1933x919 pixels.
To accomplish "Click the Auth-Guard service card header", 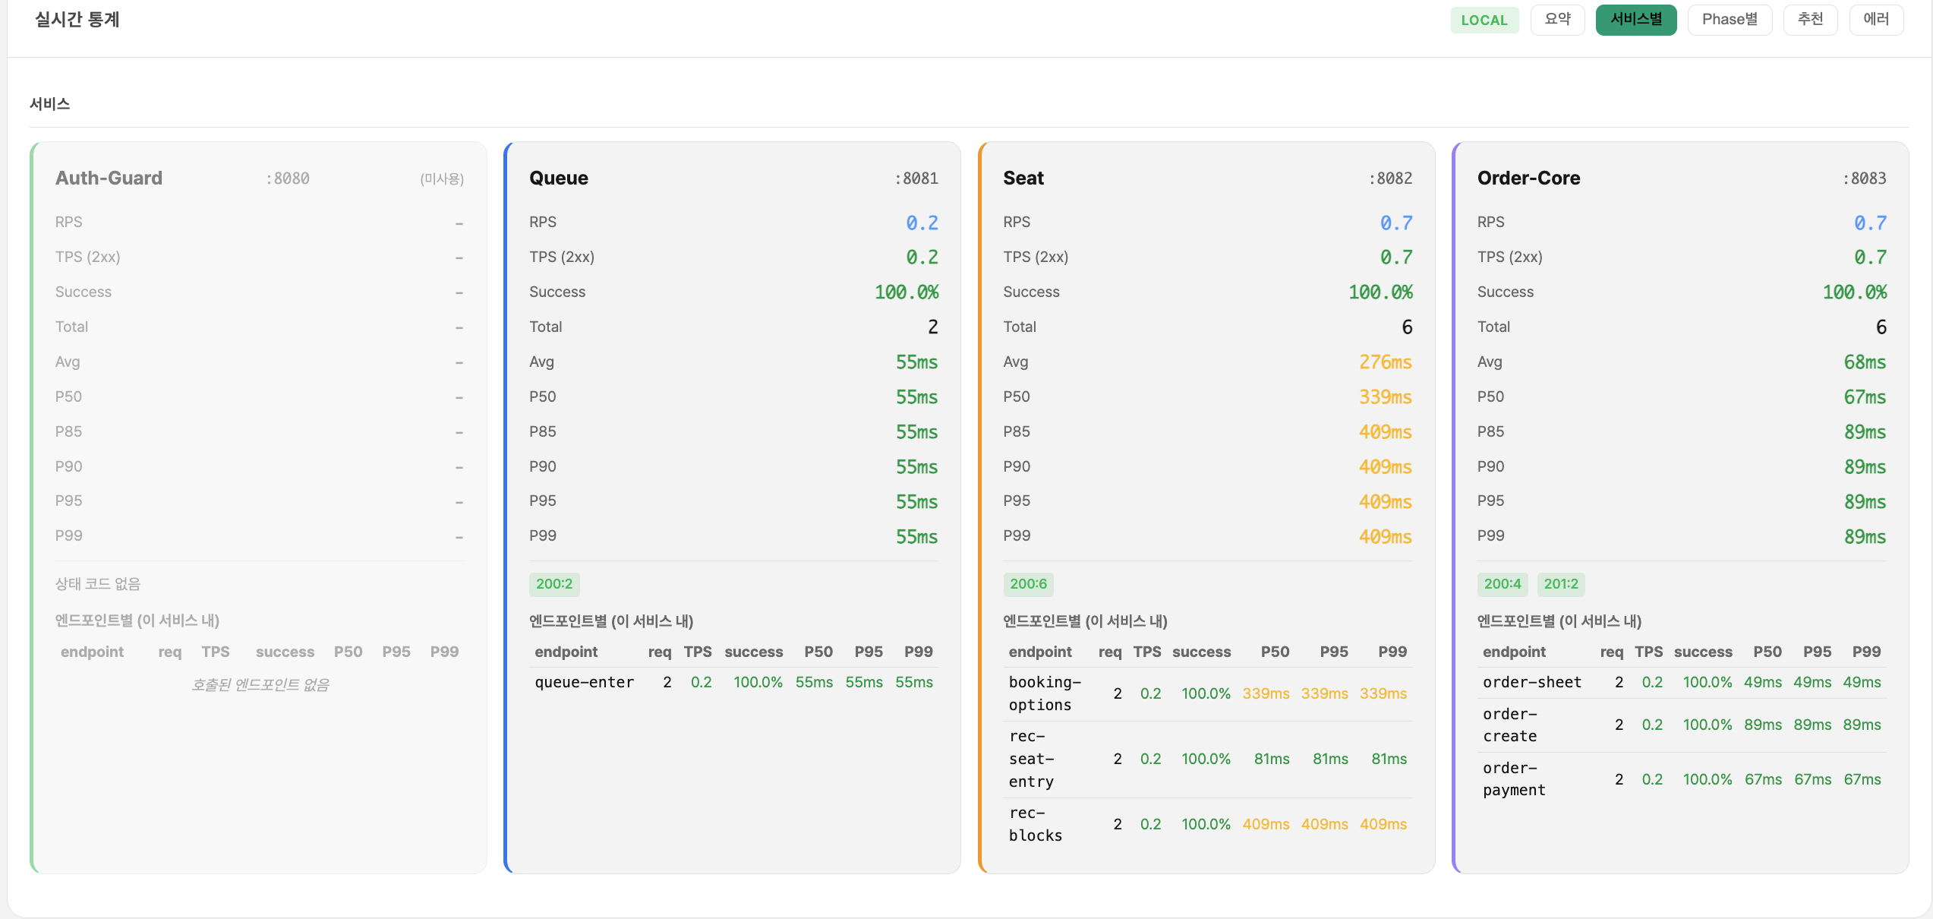I will coord(109,178).
